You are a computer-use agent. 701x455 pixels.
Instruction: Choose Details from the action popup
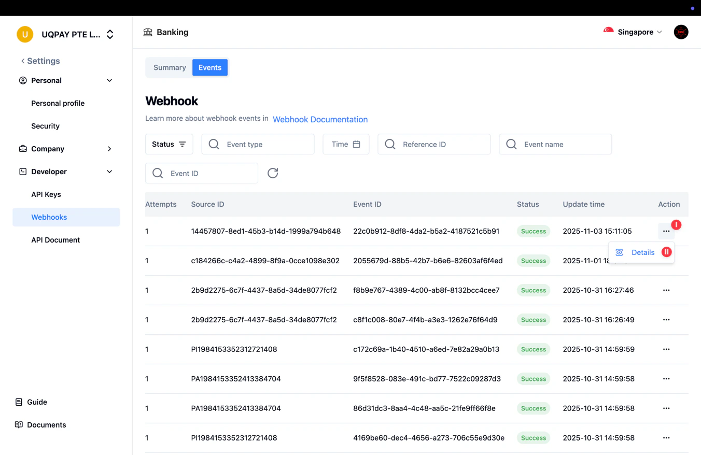[643, 252]
